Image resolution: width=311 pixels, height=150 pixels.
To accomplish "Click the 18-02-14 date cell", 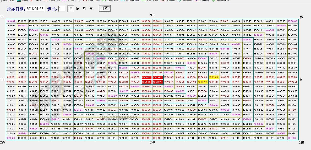I will click(x=180, y=77).
